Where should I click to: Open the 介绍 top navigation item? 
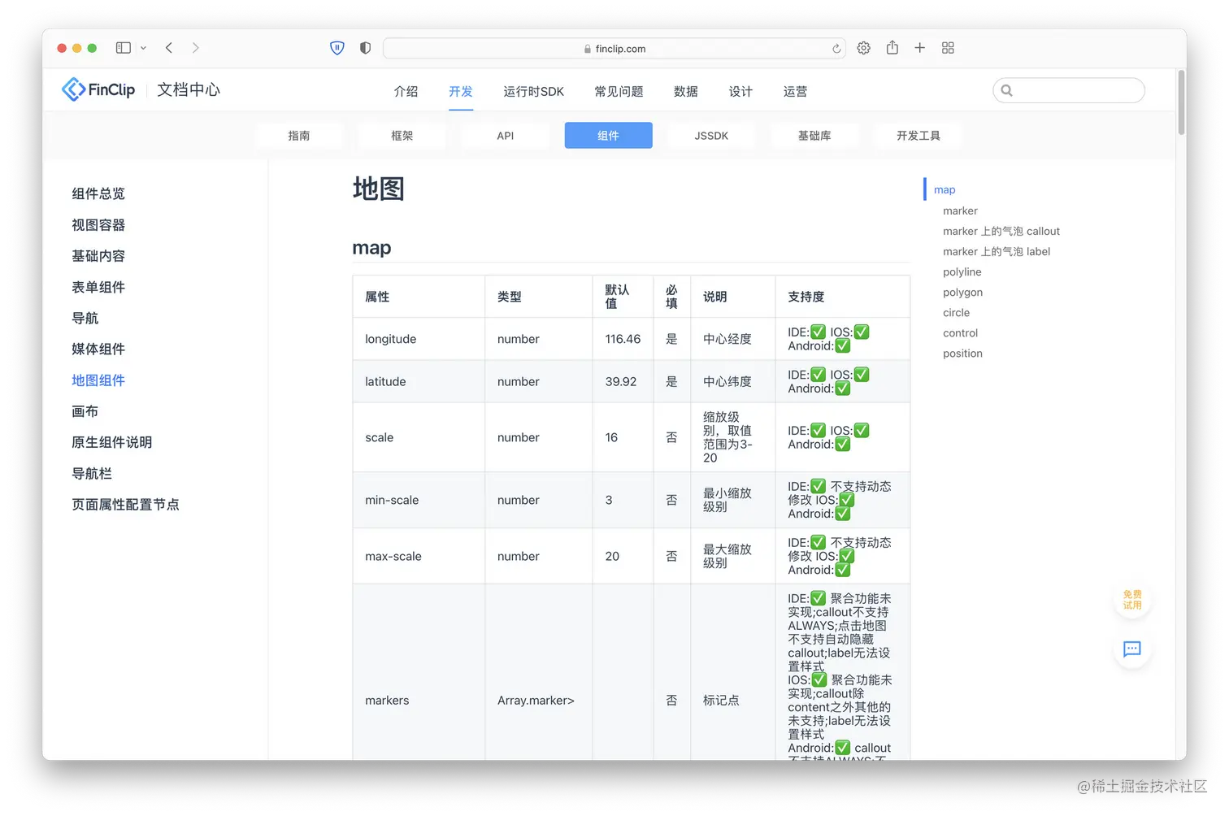click(406, 91)
